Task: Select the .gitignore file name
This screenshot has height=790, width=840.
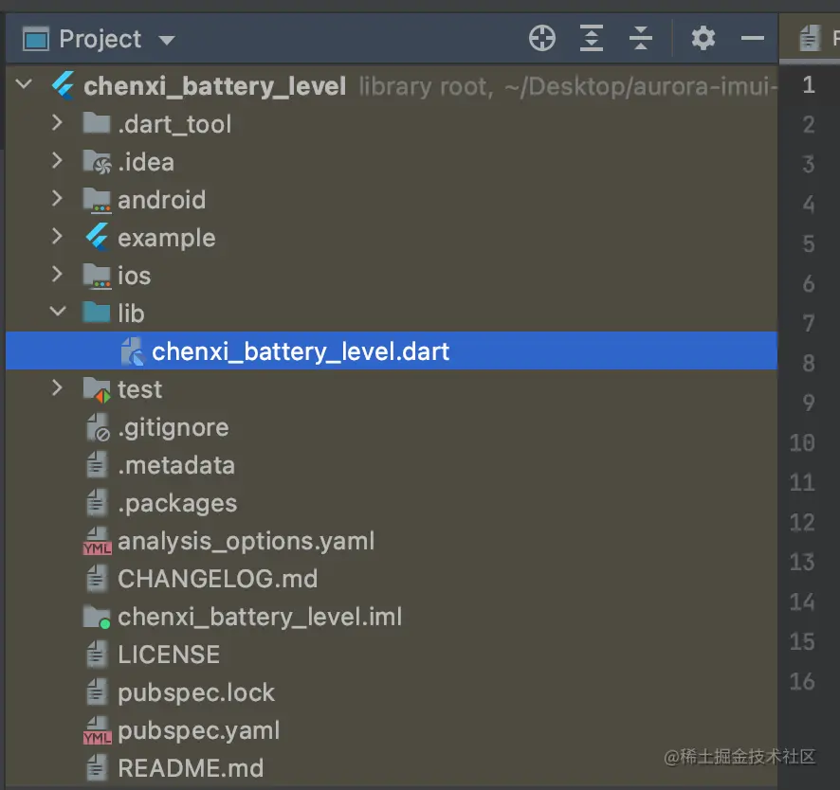Action: pyautogui.click(x=173, y=428)
